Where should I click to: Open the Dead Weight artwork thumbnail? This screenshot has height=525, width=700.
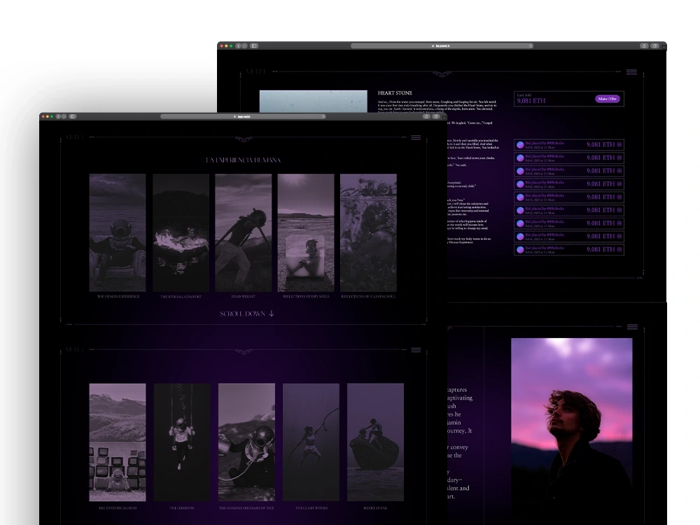244,232
